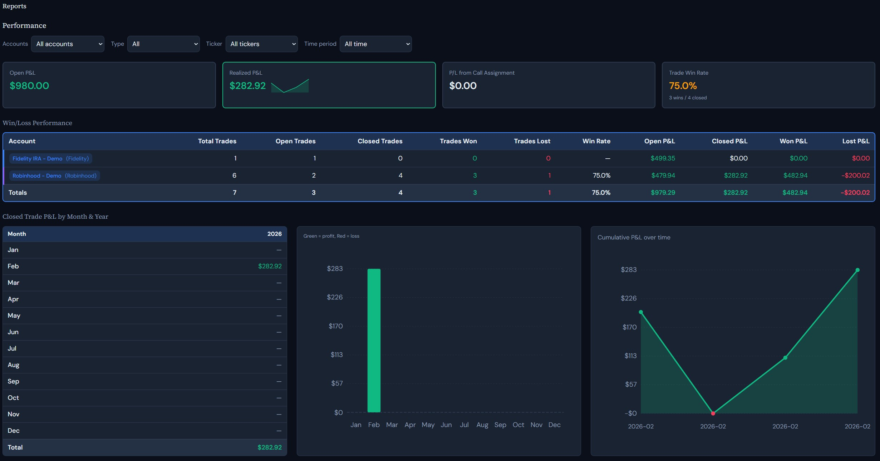Sort the table by Total Trades column
This screenshot has width=880, height=461.
point(217,141)
